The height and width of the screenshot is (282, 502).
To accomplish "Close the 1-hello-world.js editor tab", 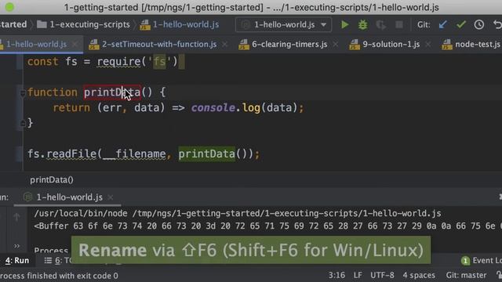I will tap(75, 44).
